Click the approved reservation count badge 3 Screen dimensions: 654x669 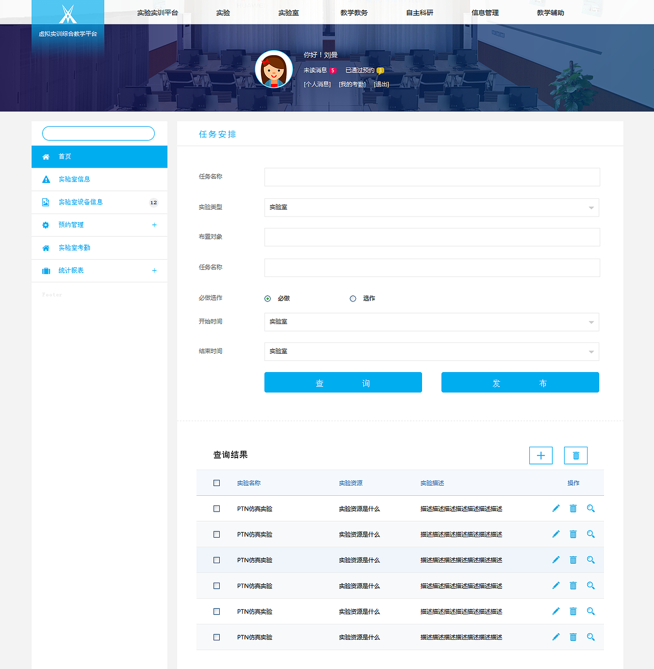380,71
